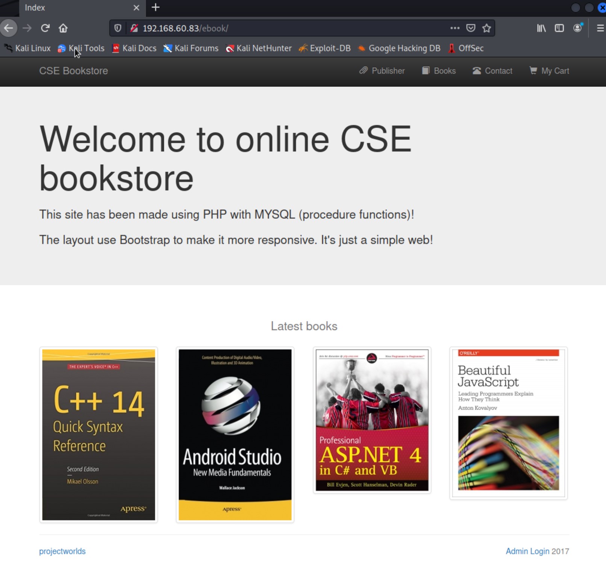Go back with the browser back arrow

click(x=9, y=28)
